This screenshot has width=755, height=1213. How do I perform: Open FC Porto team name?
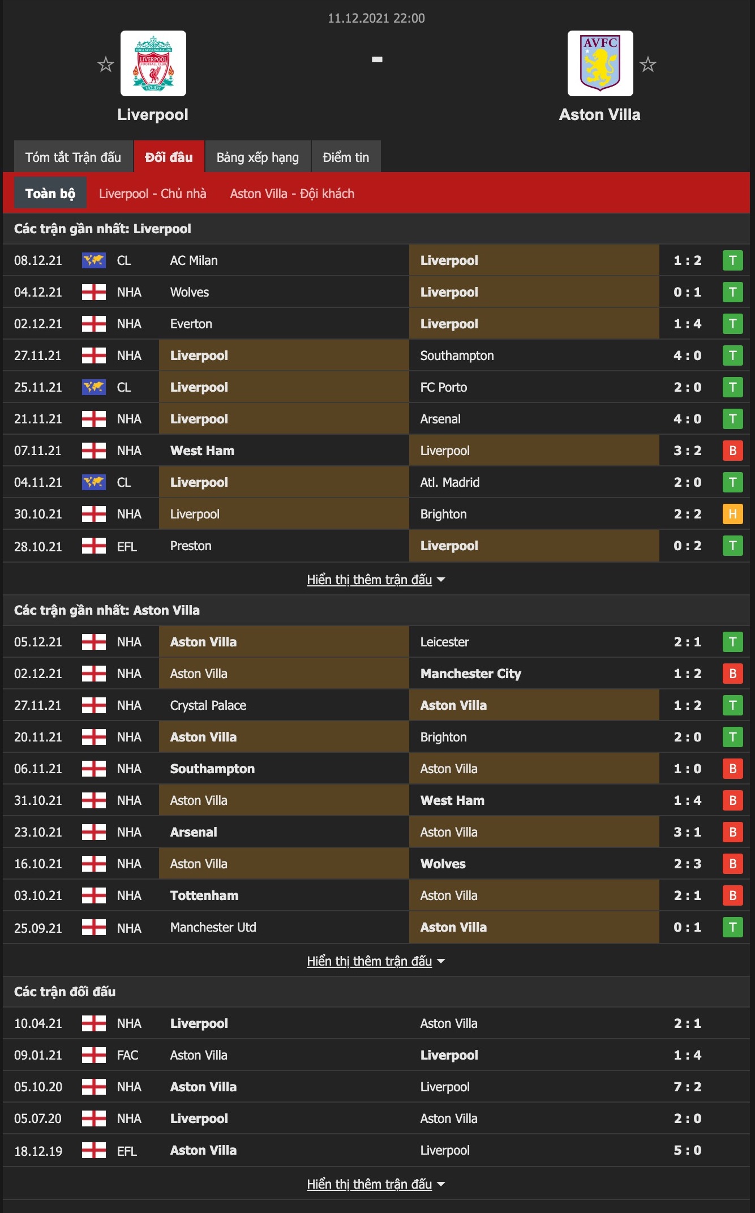tap(444, 387)
